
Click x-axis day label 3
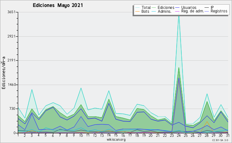coord(32,136)
